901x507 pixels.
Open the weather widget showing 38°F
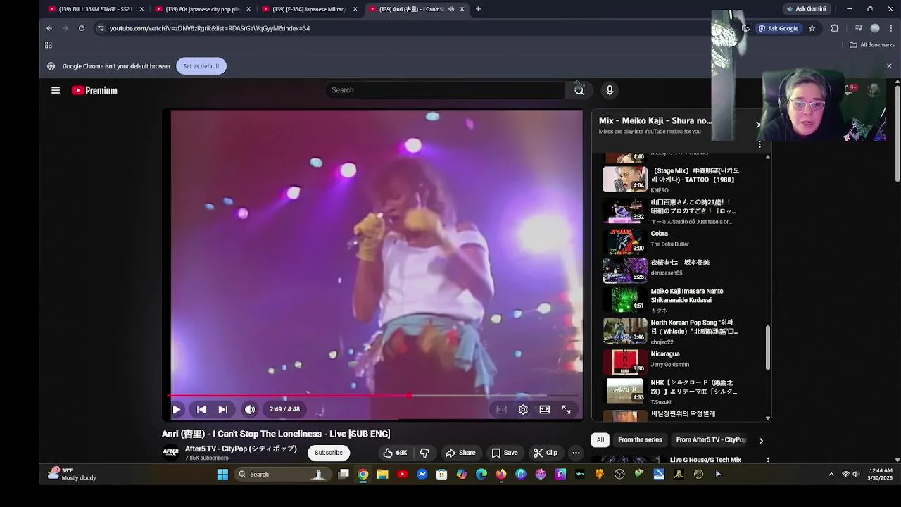click(x=72, y=474)
